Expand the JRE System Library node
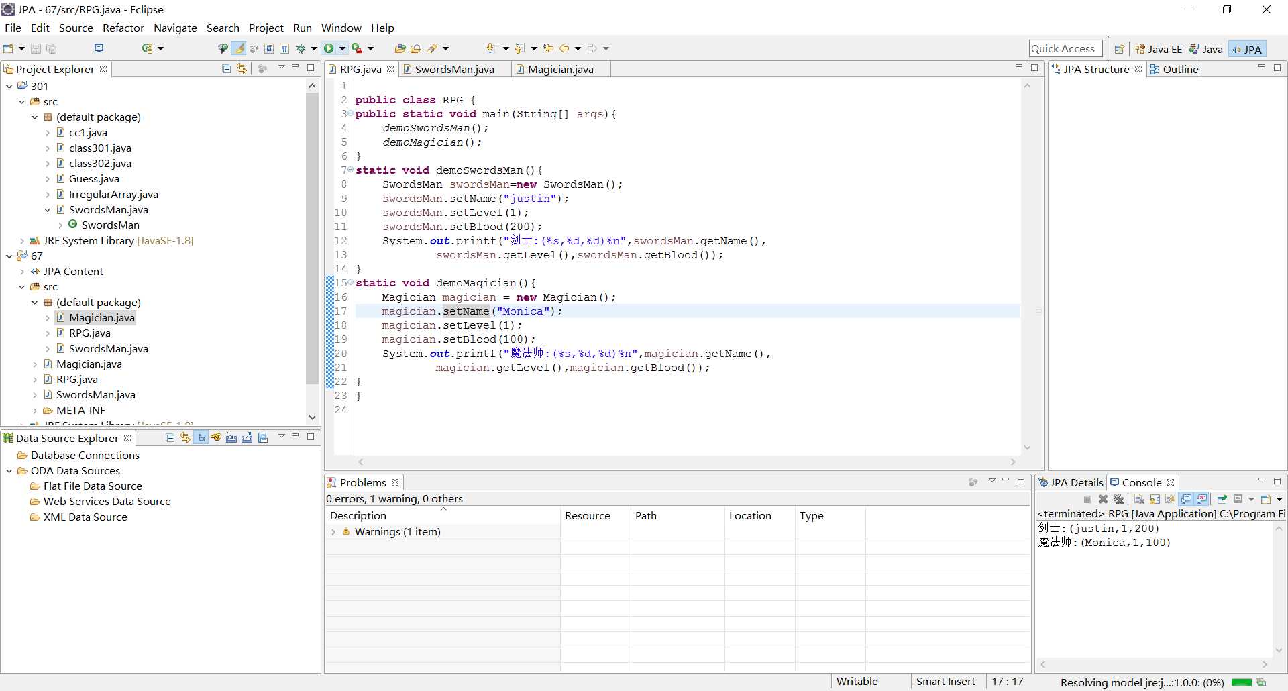Screen dimensions: 1288x691 (x=22, y=240)
